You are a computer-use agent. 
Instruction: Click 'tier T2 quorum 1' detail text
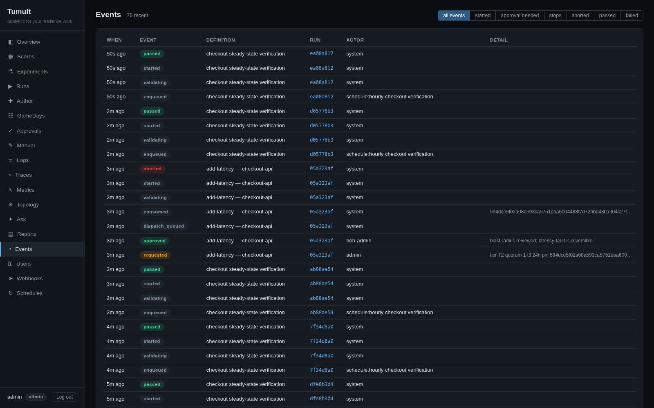click(561, 255)
